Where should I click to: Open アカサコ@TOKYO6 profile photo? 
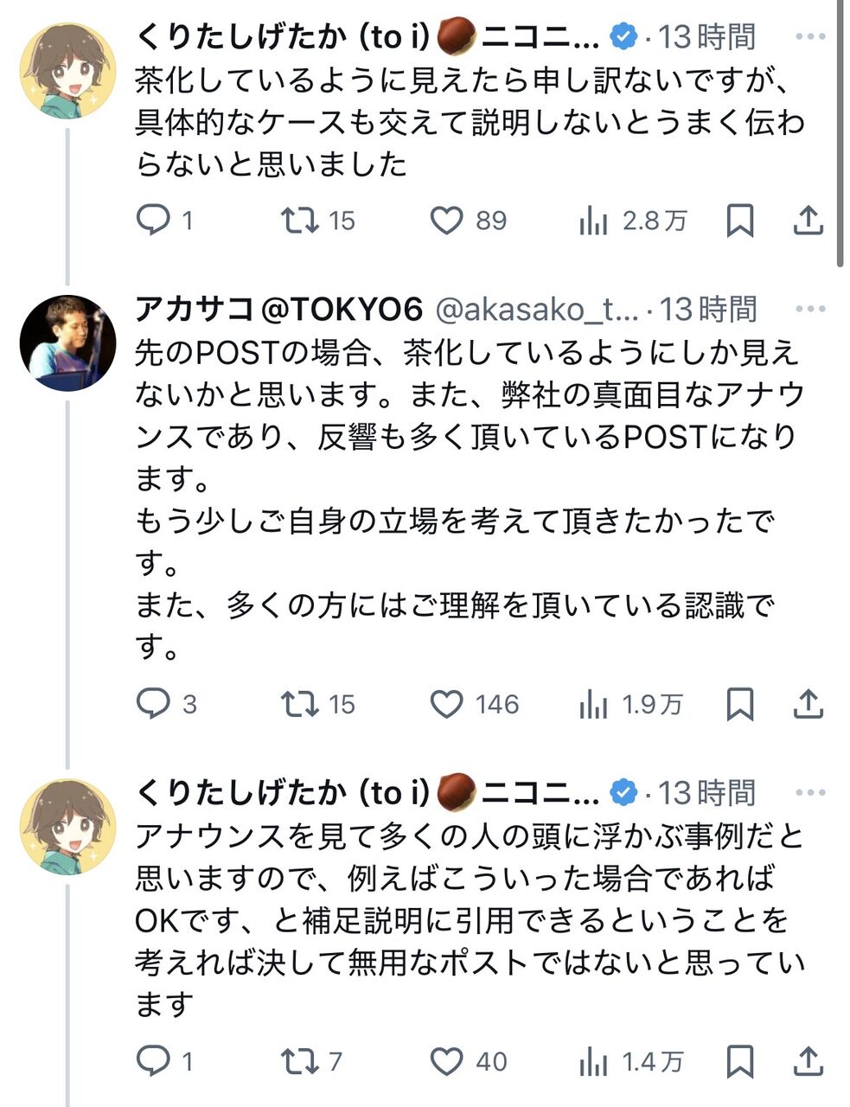(x=67, y=342)
